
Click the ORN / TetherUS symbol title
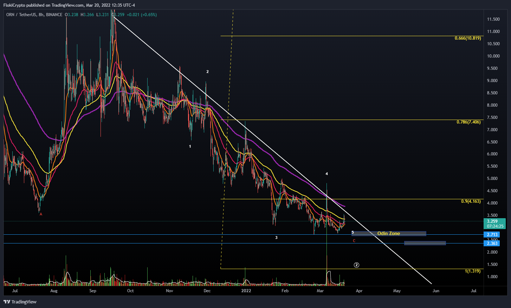point(34,15)
